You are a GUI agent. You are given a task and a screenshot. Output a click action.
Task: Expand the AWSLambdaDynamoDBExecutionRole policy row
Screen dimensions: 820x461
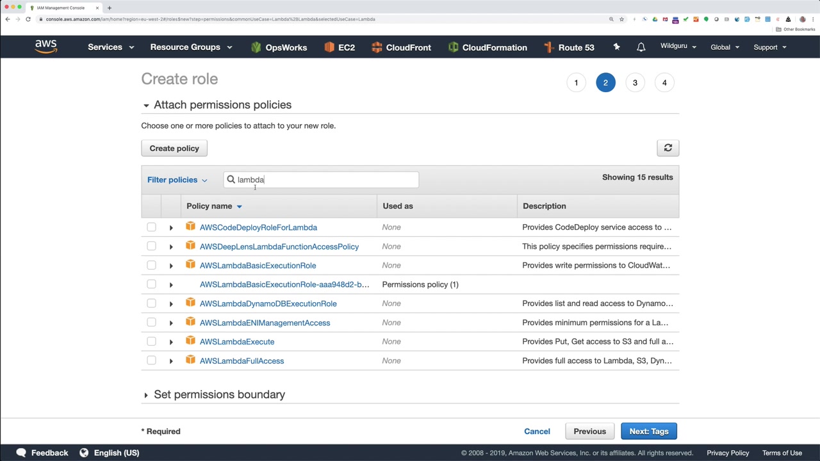coord(171,303)
